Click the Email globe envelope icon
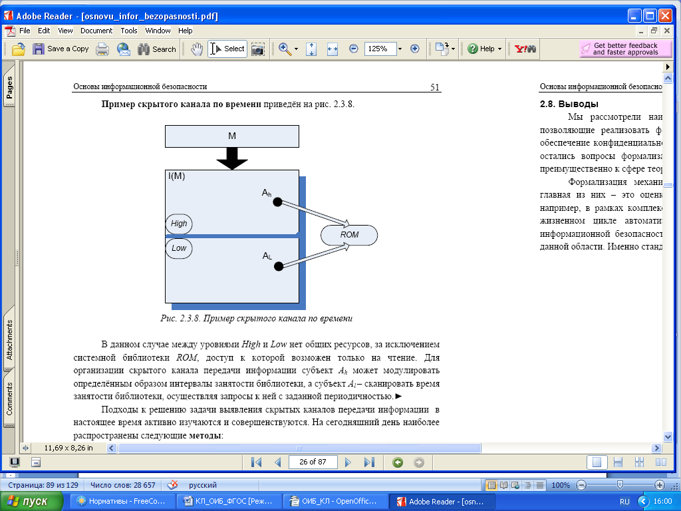The width and height of the screenshot is (681, 511). pyautogui.click(x=123, y=49)
